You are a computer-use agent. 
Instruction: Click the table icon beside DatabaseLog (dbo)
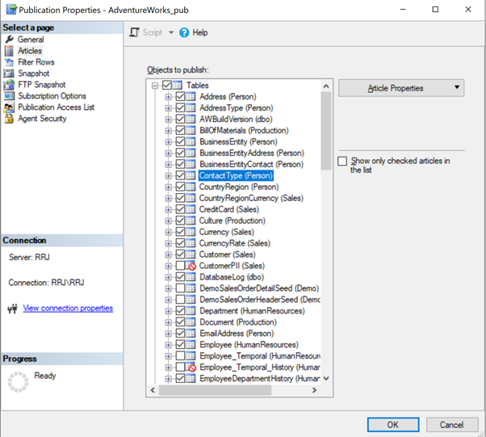(x=191, y=277)
